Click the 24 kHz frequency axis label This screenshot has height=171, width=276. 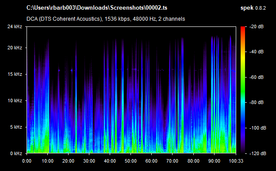(15, 26)
